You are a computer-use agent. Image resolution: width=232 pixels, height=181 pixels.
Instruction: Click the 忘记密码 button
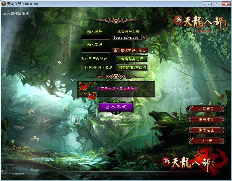pyautogui.click(x=128, y=50)
